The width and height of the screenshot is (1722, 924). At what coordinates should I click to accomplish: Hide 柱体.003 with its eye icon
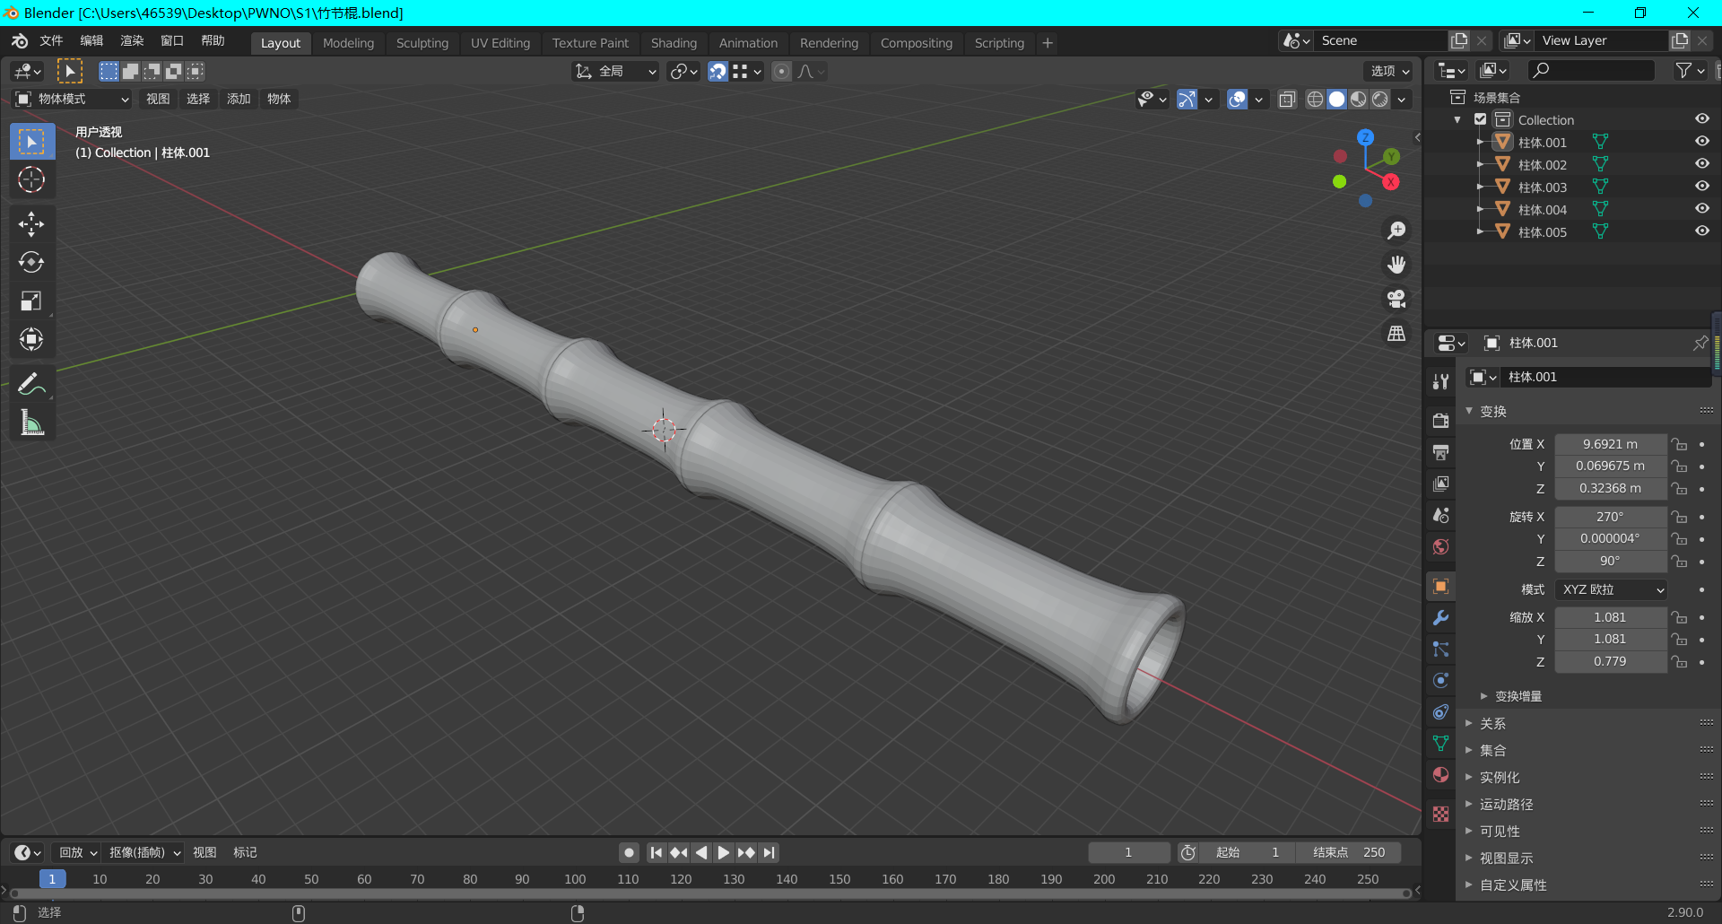(x=1701, y=187)
